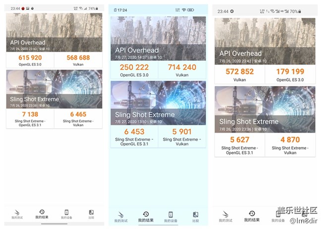Open API Overhead banner dated 7月 27 14:37
Image resolution: width=322 pixels, height=230 pixels.
point(159,38)
